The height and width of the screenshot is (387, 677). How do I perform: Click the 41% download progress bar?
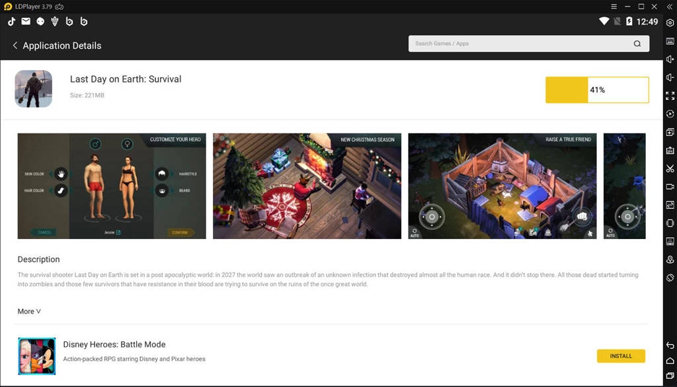coord(597,90)
